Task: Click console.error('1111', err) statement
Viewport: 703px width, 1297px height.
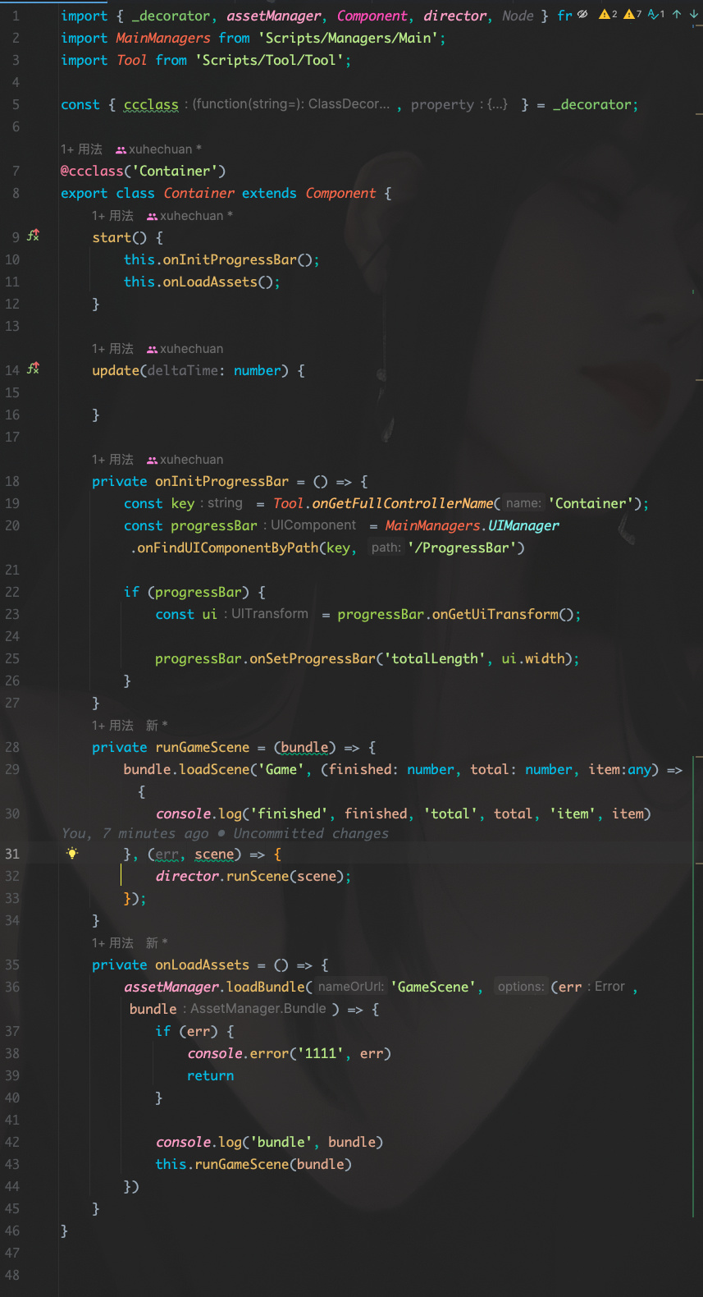Action: (290, 1053)
